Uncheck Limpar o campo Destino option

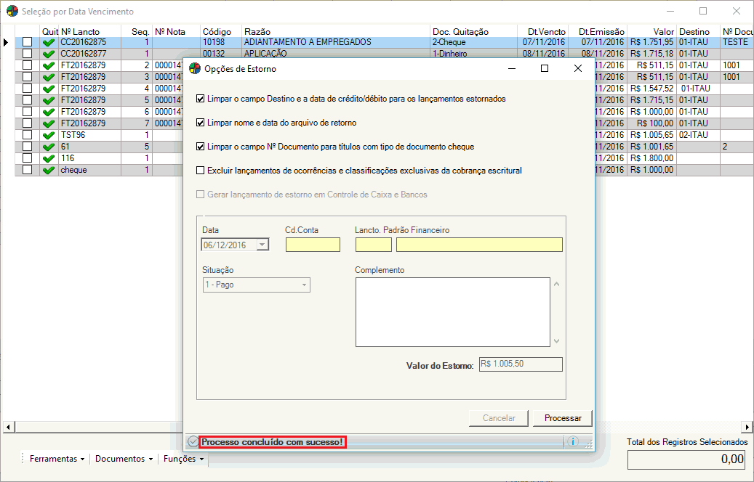(x=201, y=99)
